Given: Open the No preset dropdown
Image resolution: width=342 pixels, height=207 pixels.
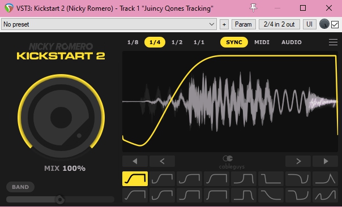Looking at the screenshot, I should [109, 24].
